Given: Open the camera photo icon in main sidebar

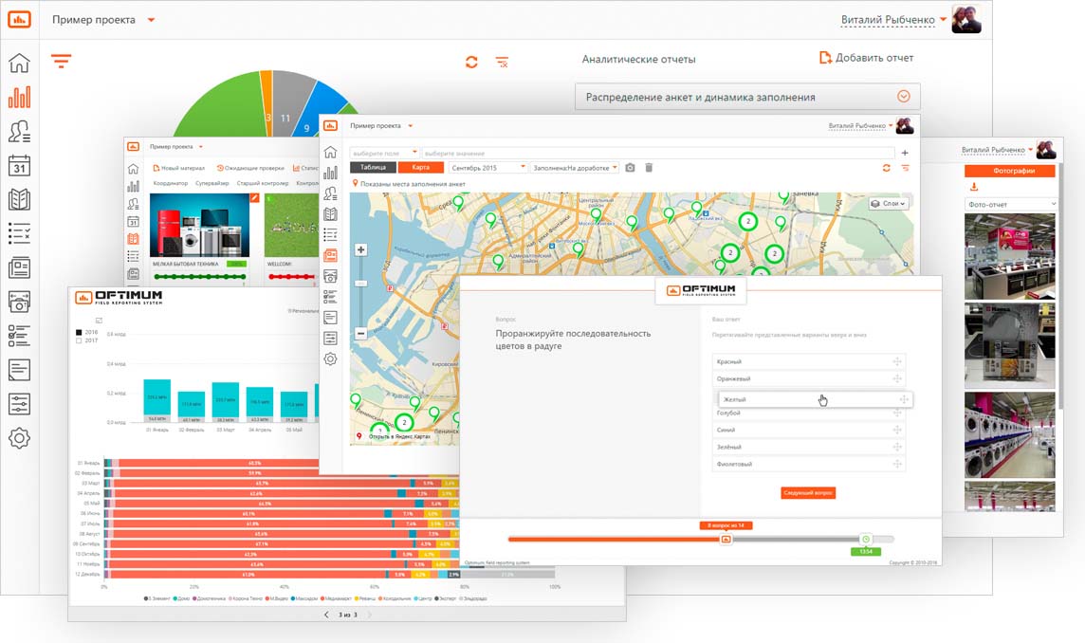Looking at the screenshot, I should click(19, 302).
